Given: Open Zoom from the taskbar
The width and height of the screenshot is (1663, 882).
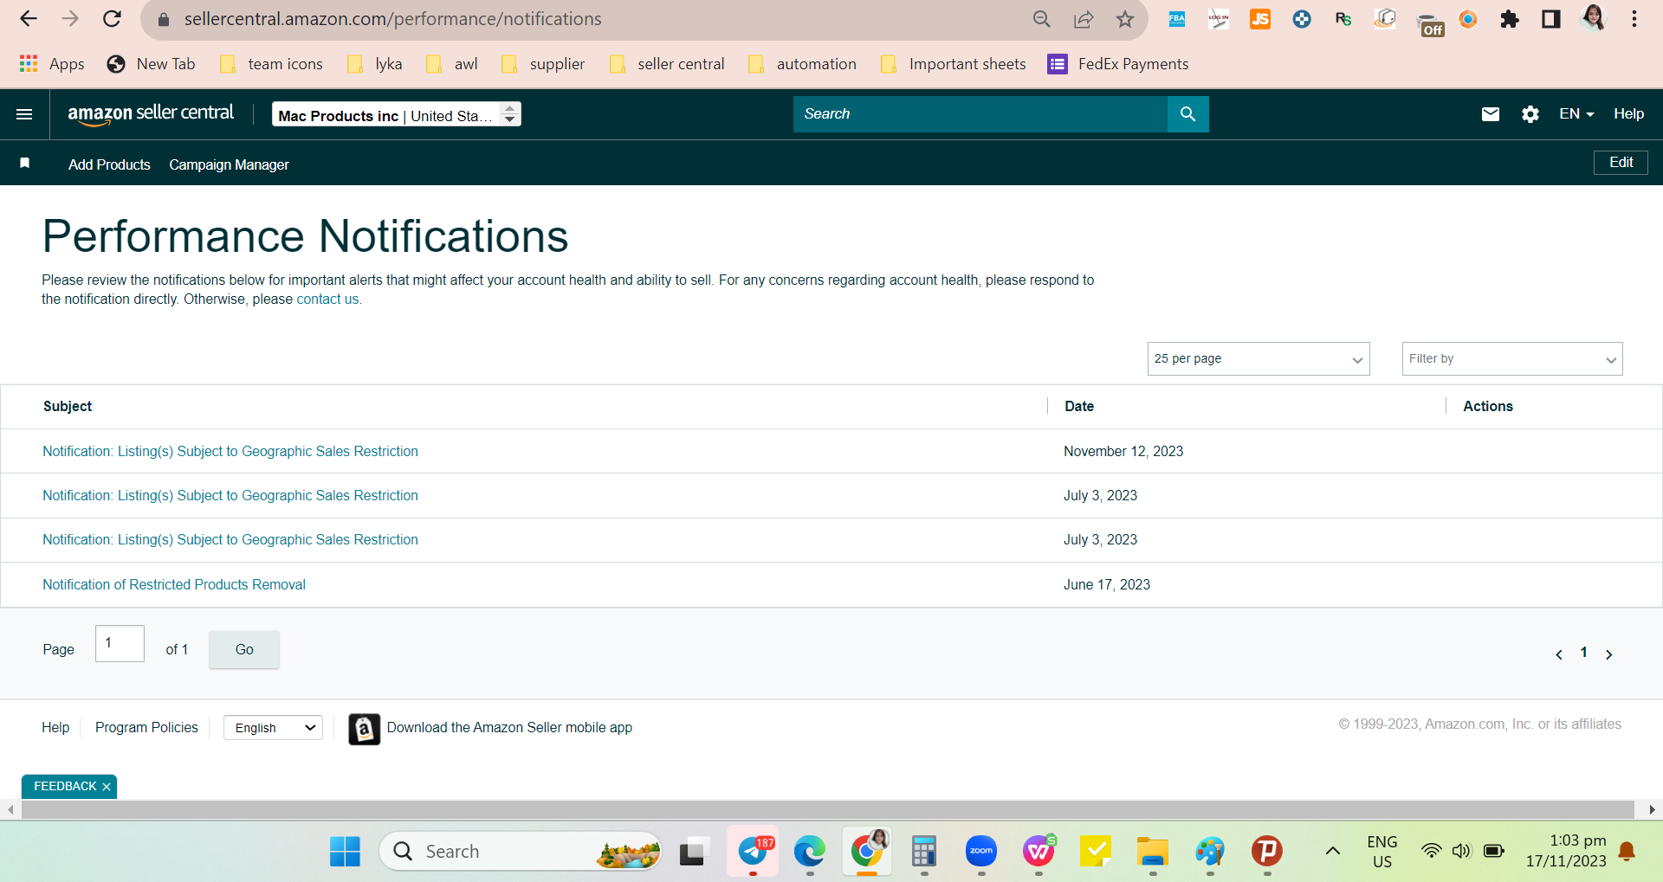Looking at the screenshot, I should (981, 852).
